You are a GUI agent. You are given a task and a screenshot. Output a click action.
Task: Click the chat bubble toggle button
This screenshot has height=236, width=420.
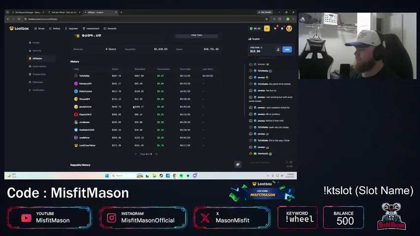(x=238, y=164)
